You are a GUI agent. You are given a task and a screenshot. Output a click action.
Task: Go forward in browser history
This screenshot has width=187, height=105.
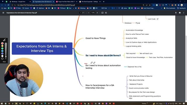pos(5,5)
